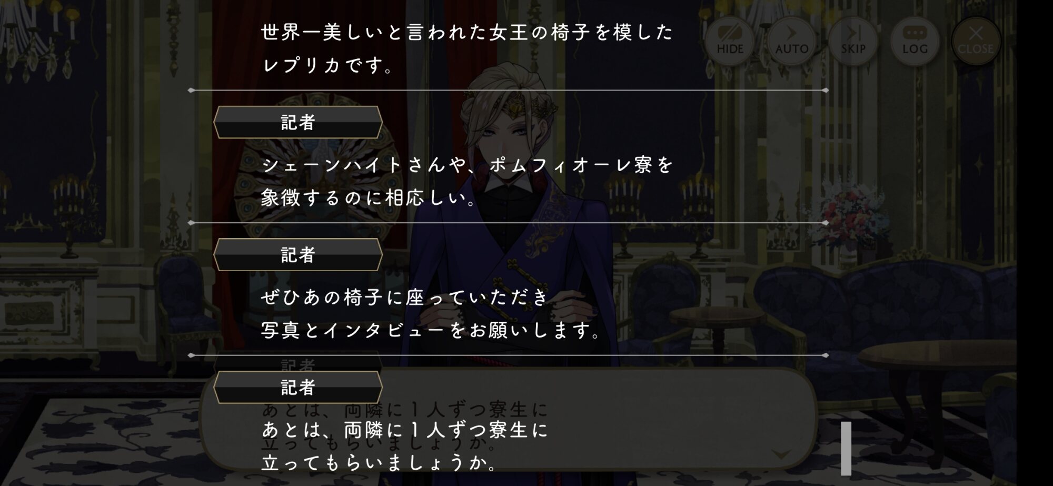Tap the log line 象徴するのに相応しい。
The width and height of the screenshot is (1053, 486).
tap(369, 199)
